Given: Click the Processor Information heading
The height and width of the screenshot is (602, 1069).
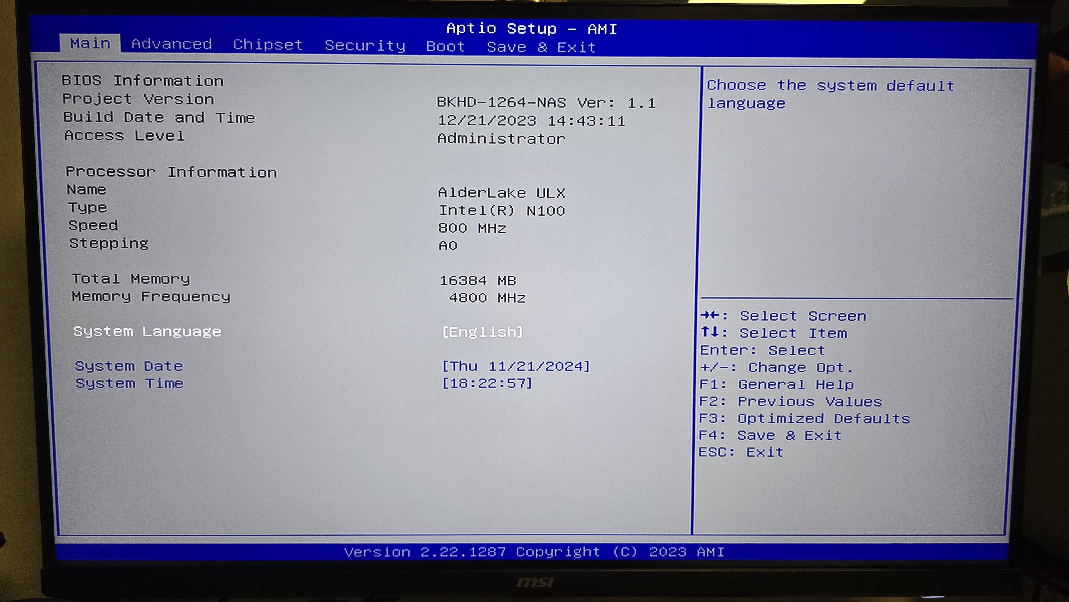Looking at the screenshot, I should pyautogui.click(x=171, y=172).
